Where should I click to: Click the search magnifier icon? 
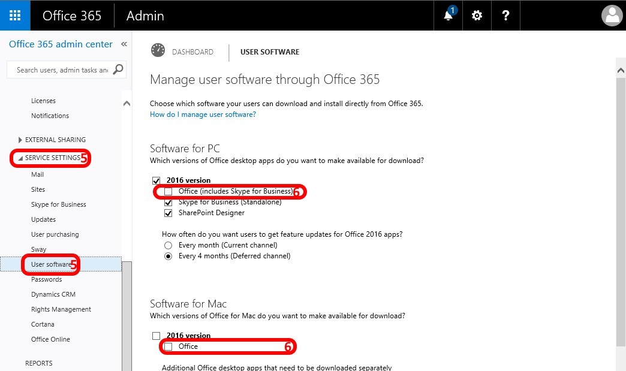(118, 70)
